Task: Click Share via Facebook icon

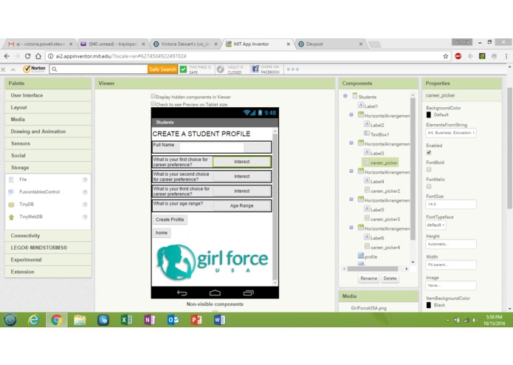Action: pyautogui.click(x=255, y=69)
